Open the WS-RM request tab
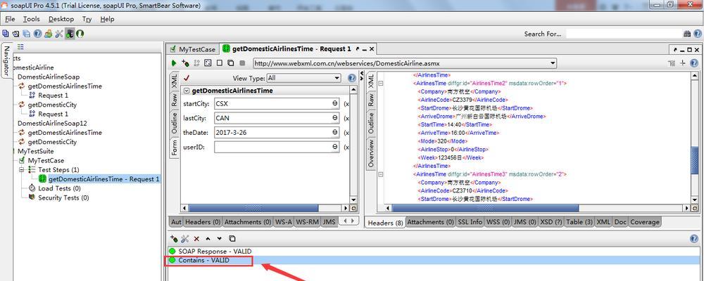Viewport: 704px width, 281px height. coord(308,222)
